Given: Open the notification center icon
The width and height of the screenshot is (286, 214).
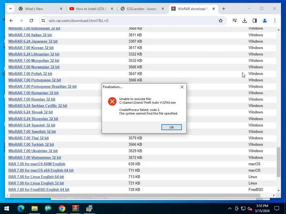Looking at the screenshot, I should point(277,208).
